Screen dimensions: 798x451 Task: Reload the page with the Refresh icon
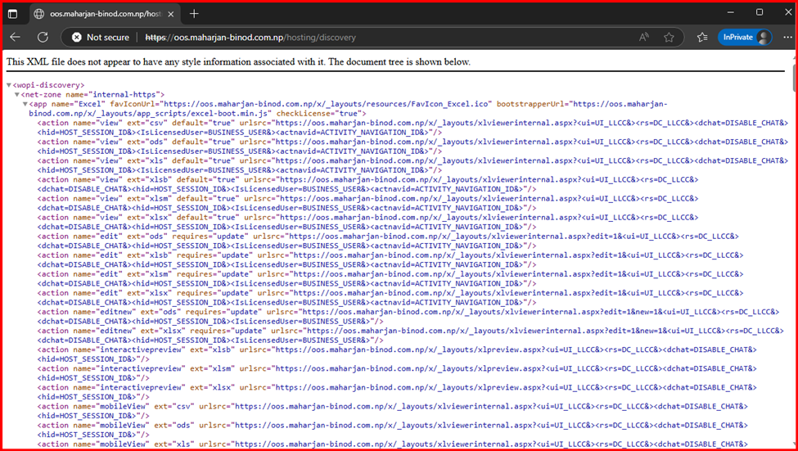43,37
